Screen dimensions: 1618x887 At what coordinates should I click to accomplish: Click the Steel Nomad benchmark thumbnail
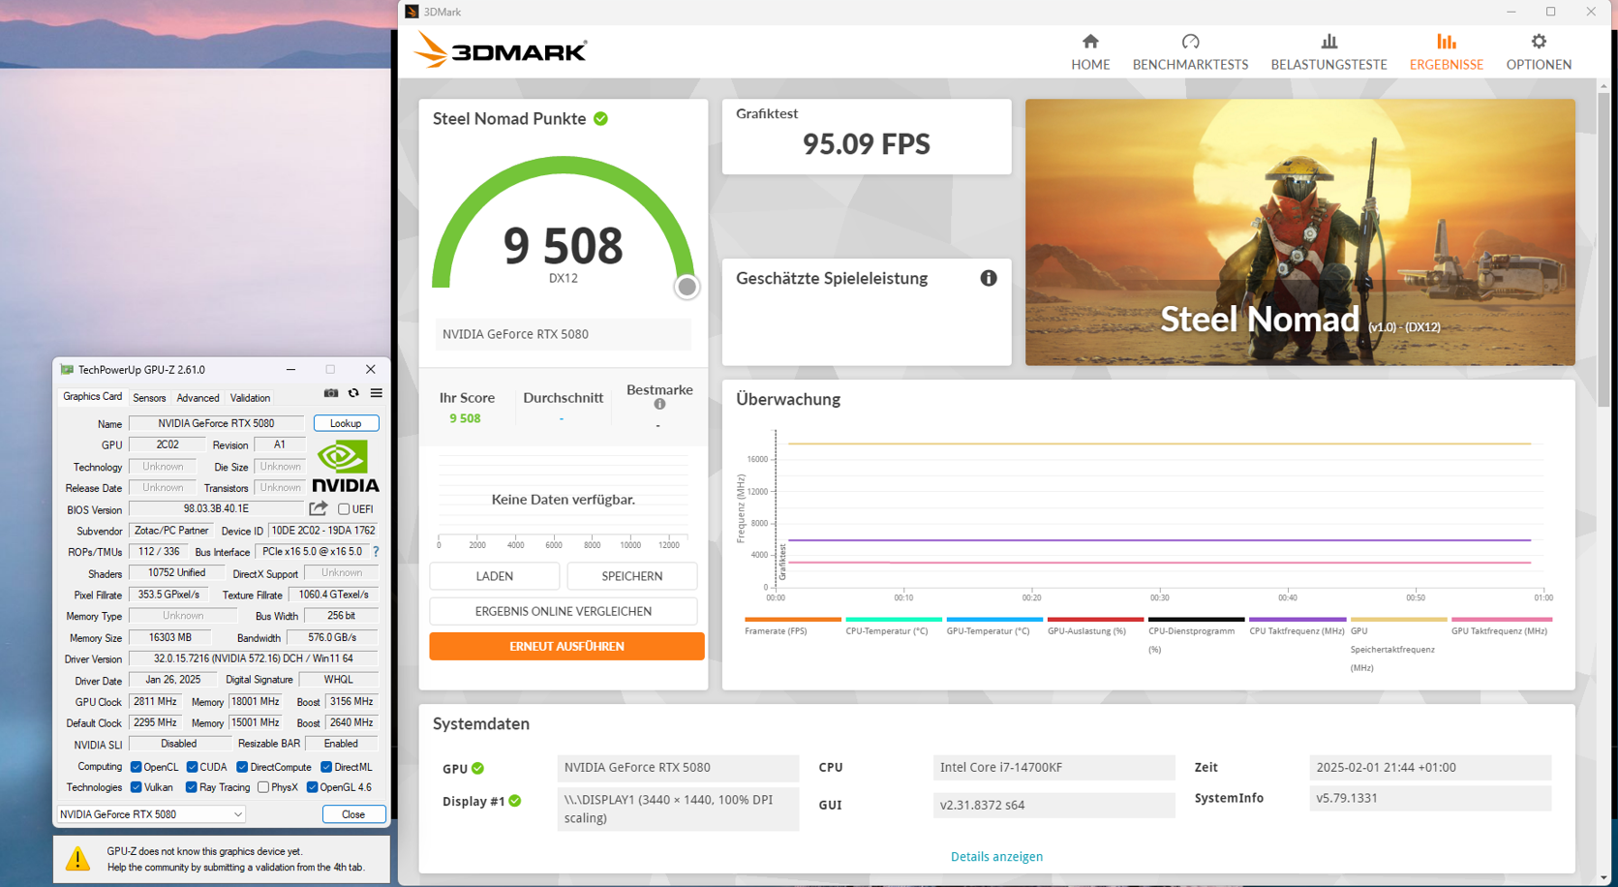coord(1299,232)
